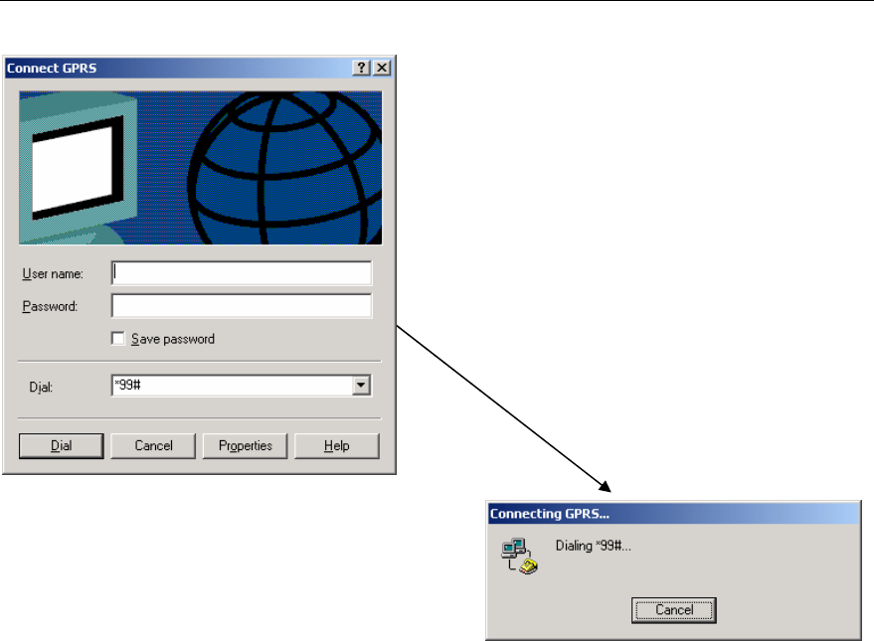
Task: Click the Connecting GPRS... title bar
Action: (673, 514)
